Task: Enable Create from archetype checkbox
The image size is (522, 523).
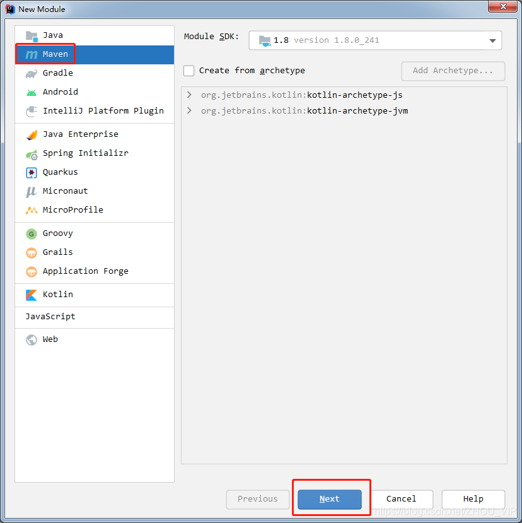Action: coord(188,71)
